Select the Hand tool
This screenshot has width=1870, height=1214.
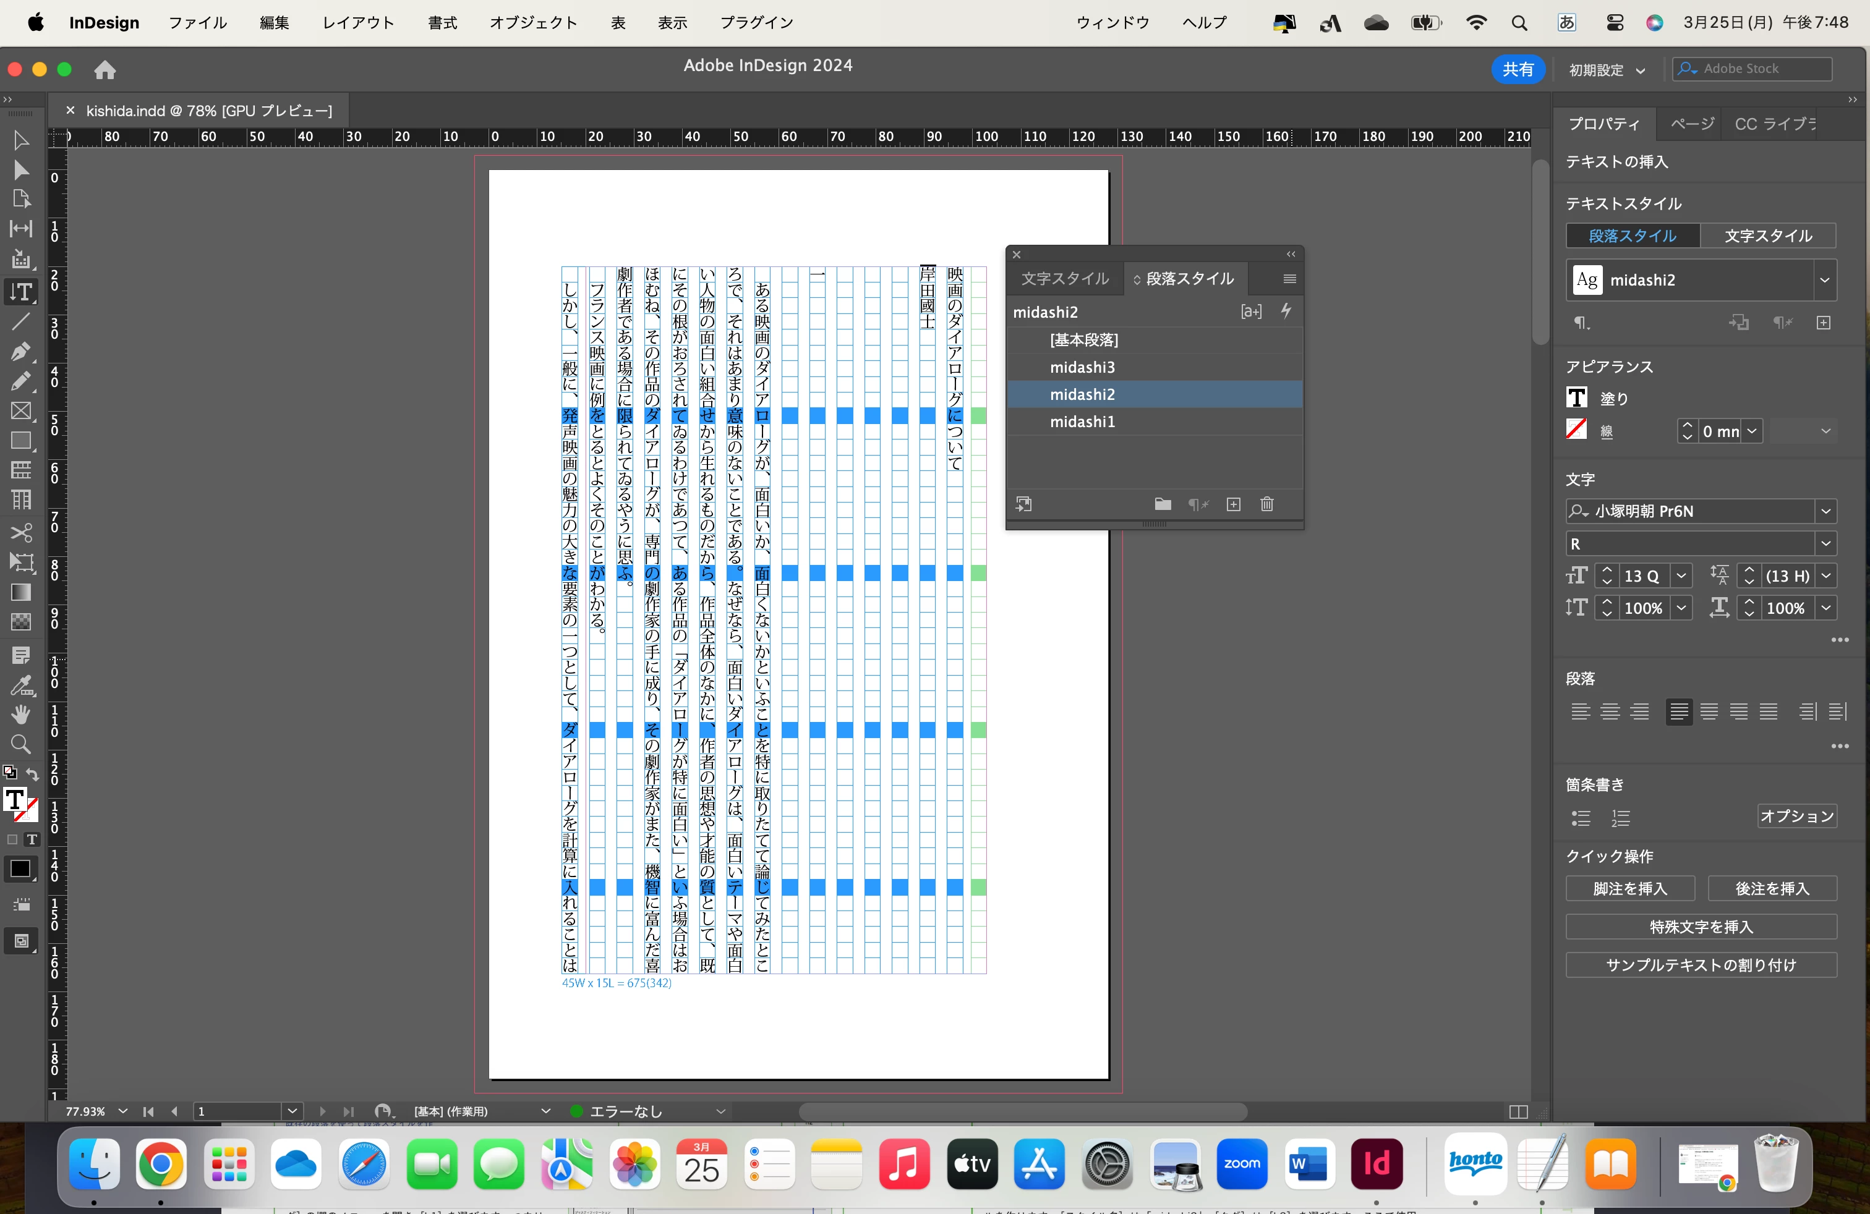click(20, 715)
